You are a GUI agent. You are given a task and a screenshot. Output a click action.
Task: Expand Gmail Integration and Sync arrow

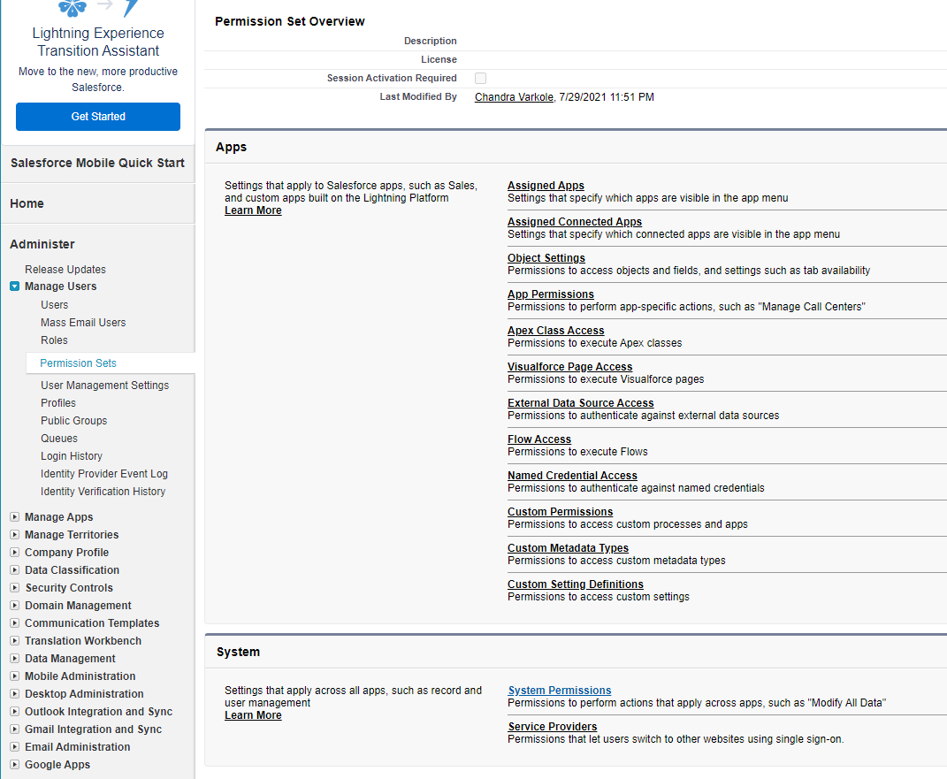coord(14,729)
